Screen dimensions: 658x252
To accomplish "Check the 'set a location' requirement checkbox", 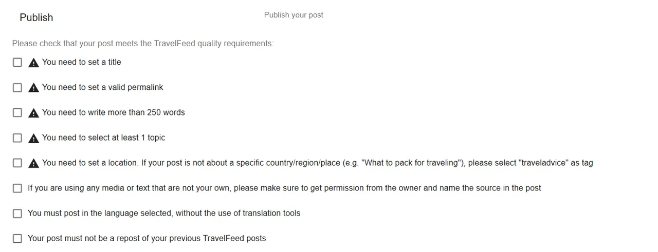I will coord(17,163).
